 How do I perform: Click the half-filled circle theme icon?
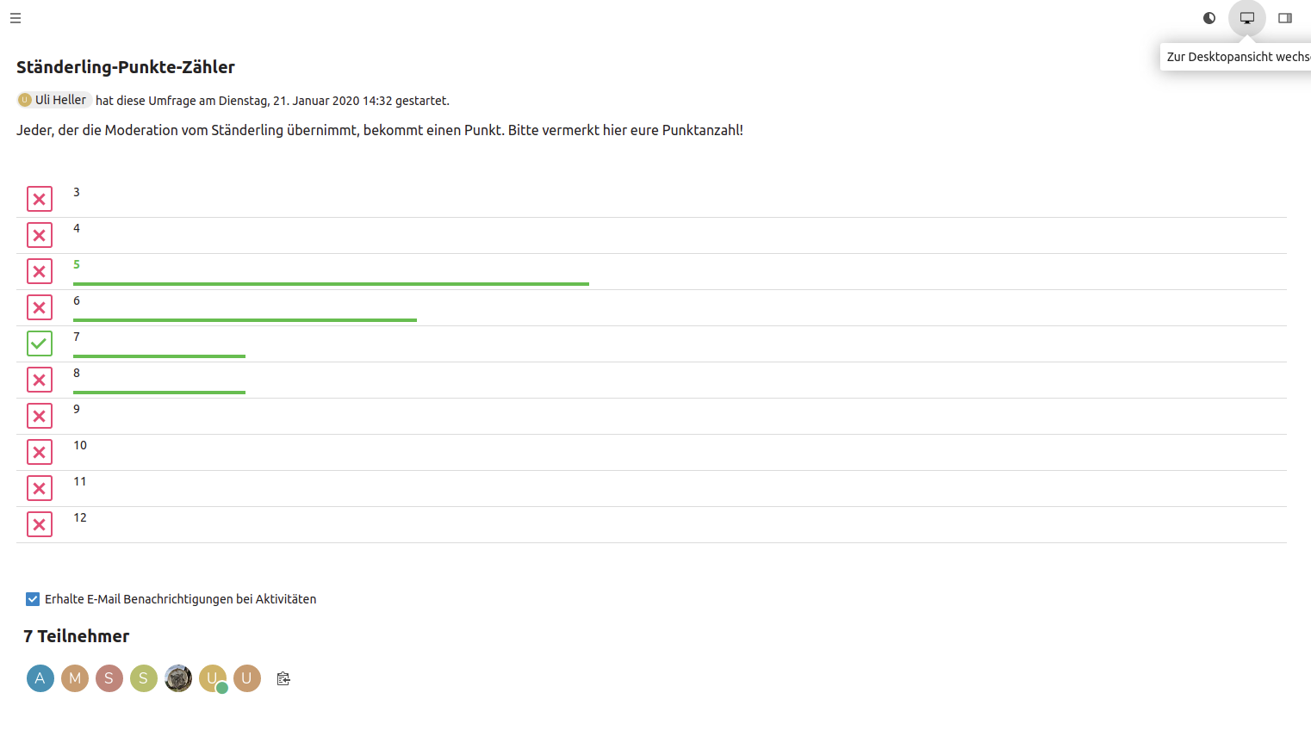pos(1209,18)
